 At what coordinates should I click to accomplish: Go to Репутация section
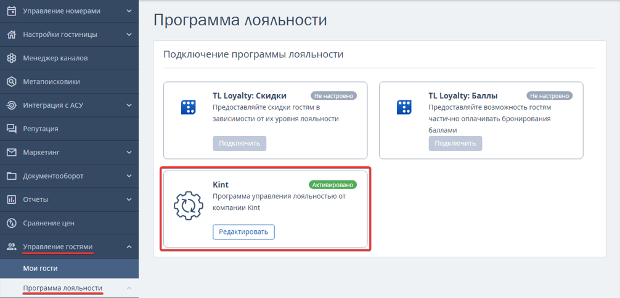tap(69, 129)
